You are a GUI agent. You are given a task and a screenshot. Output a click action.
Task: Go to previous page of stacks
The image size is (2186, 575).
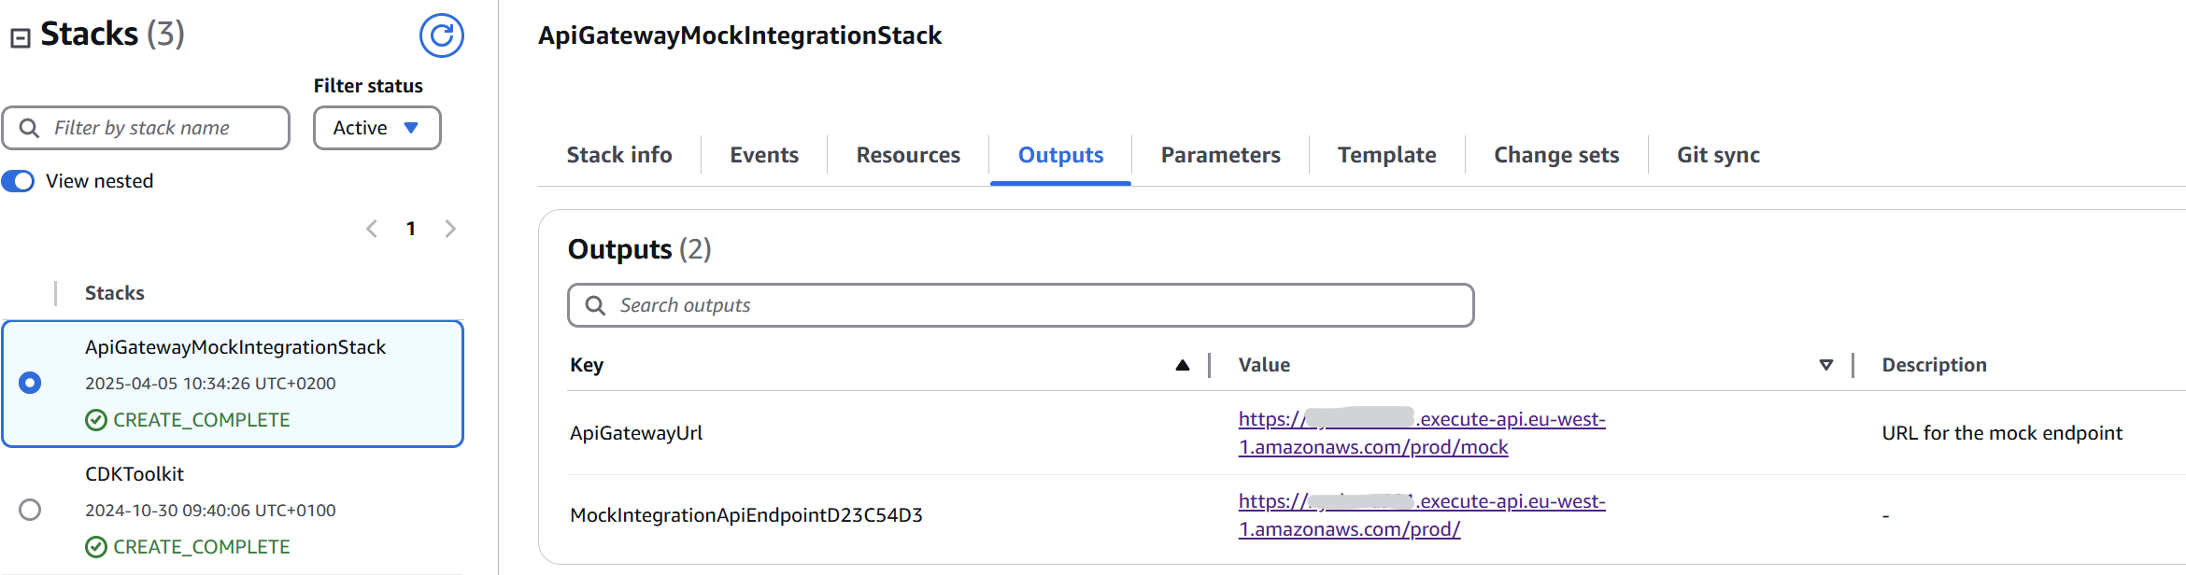pyautogui.click(x=372, y=229)
